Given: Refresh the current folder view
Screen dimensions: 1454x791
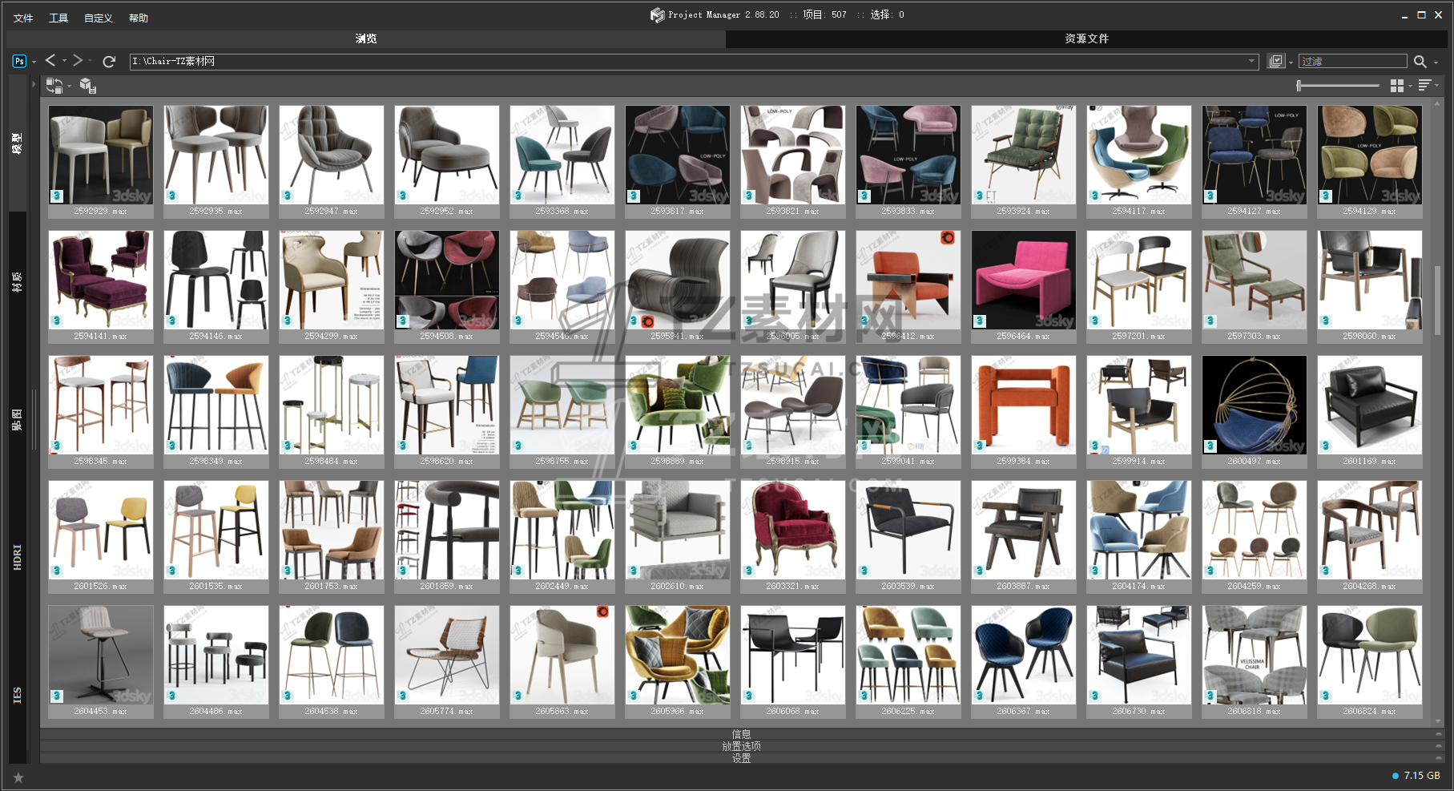Looking at the screenshot, I should (x=109, y=61).
